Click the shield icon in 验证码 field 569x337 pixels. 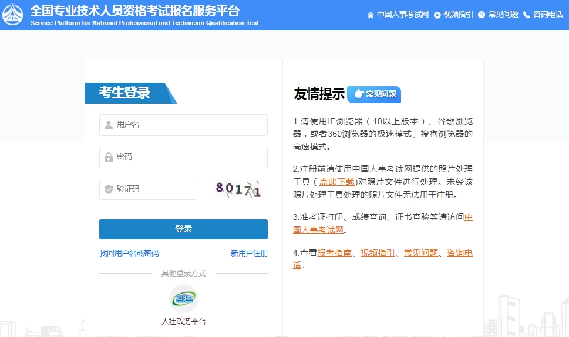pyautogui.click(x=109, y=189)
